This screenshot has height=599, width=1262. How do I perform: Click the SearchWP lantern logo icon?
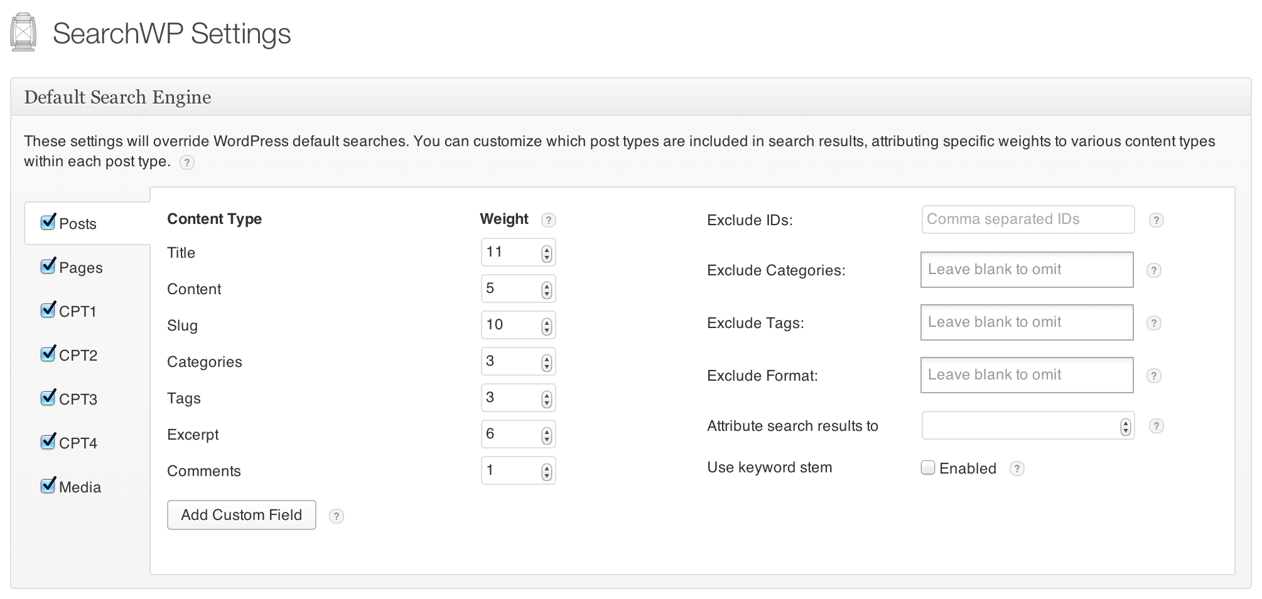coord(23,32)
